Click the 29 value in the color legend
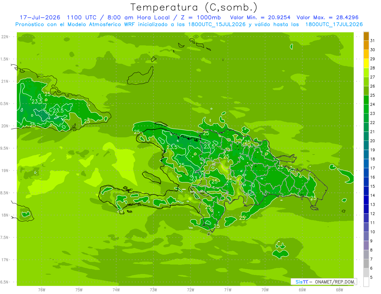Image resolution: width=381 pixels, height=294 pixels. point(373,59)
